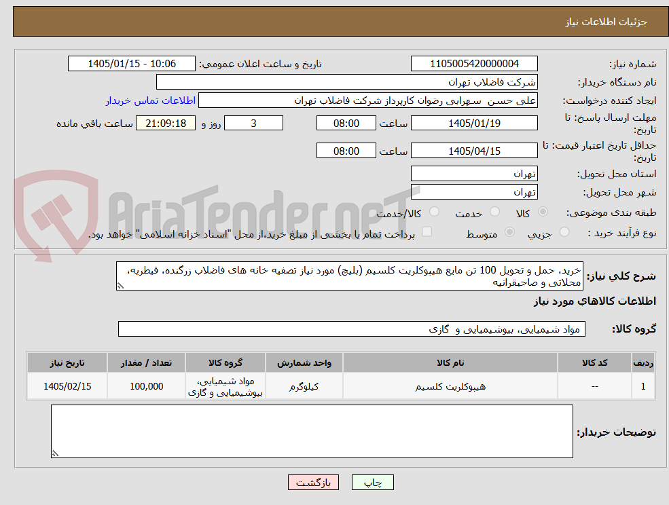Click the goods group field مواد شیمیایی
This screenshot has height=505, width=669.
[352, 329]
